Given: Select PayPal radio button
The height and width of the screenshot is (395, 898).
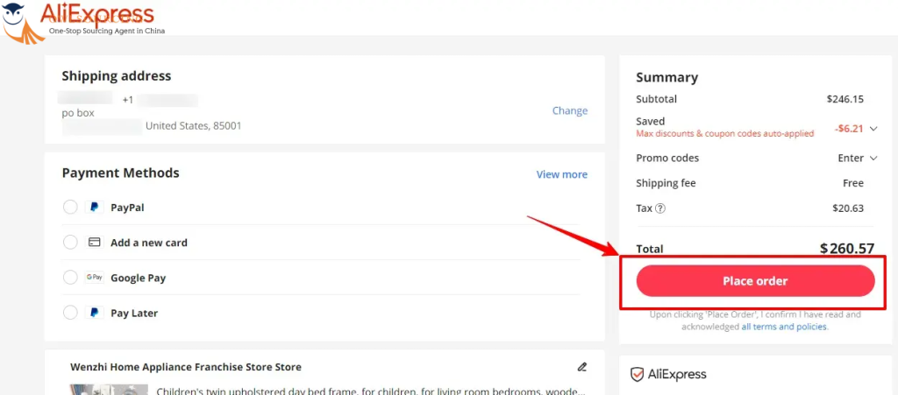Looking at the screenshot, I should 70,208.
